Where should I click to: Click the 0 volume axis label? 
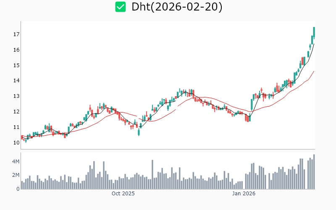pyautogui.click(x=18, y=189)
